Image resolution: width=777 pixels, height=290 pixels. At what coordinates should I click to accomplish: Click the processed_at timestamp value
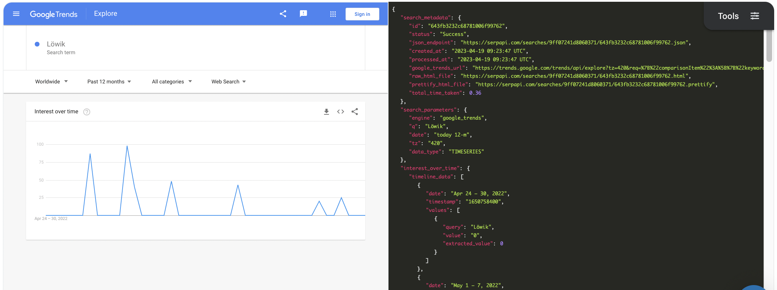click(494, 59)
